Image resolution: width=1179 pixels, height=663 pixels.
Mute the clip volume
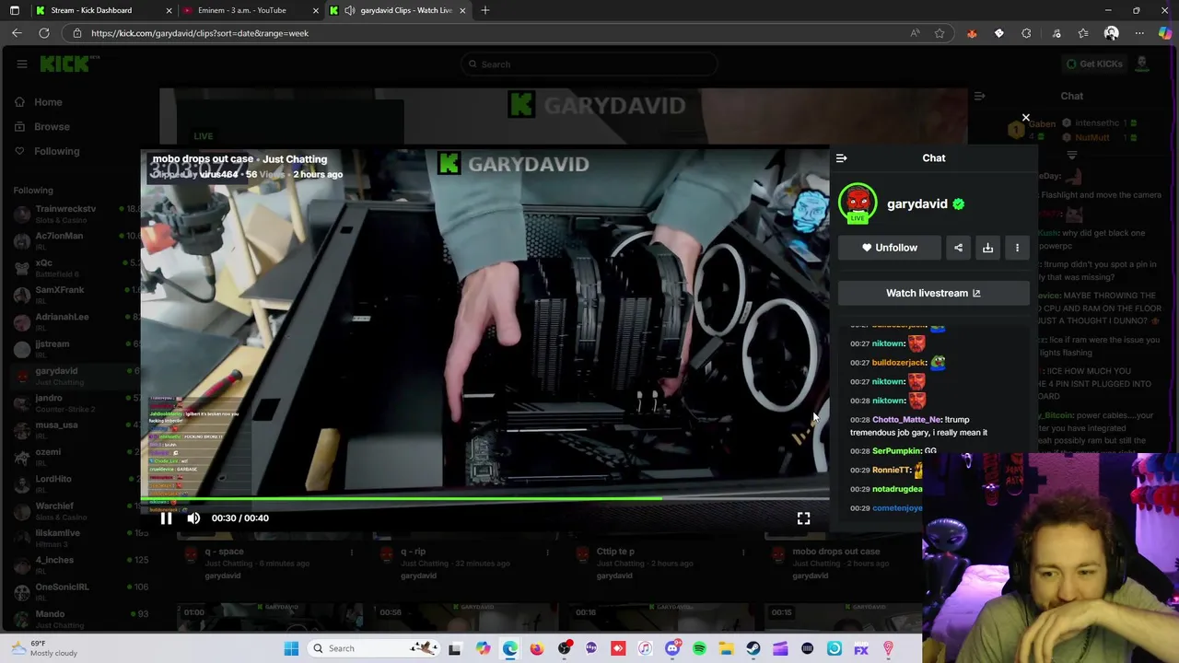[193, 518]
